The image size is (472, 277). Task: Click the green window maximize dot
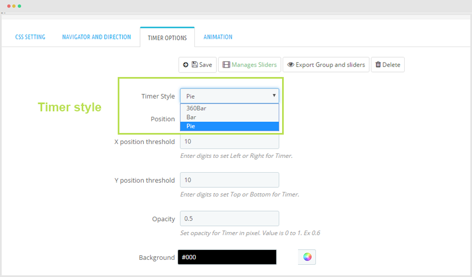point(19,6)
